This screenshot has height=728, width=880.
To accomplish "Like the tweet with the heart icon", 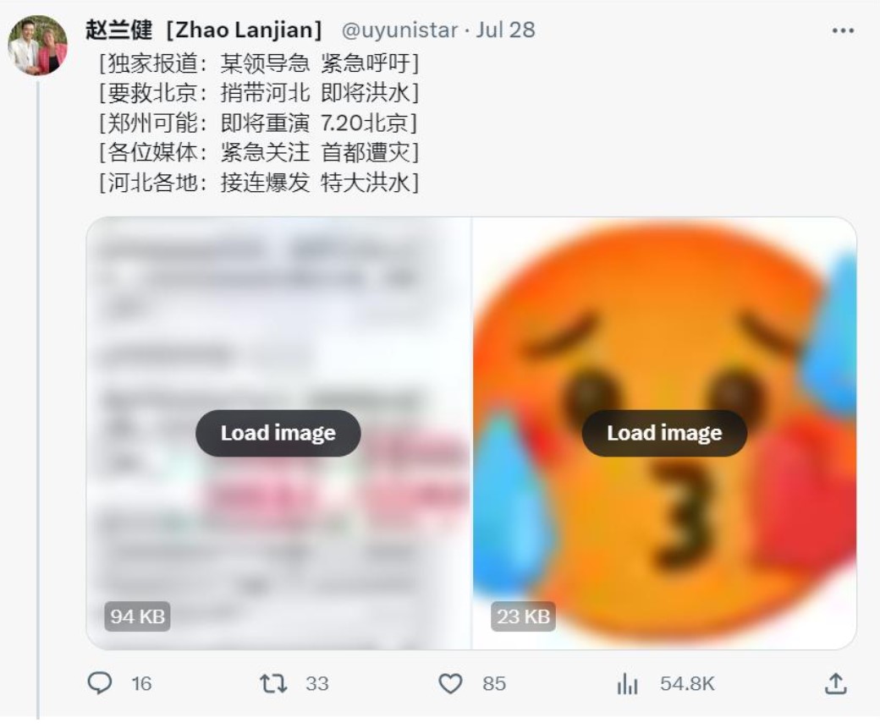I will [450, 684].
